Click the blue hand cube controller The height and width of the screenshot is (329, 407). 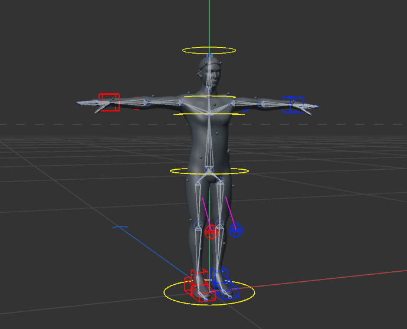[x=293, y=104]
